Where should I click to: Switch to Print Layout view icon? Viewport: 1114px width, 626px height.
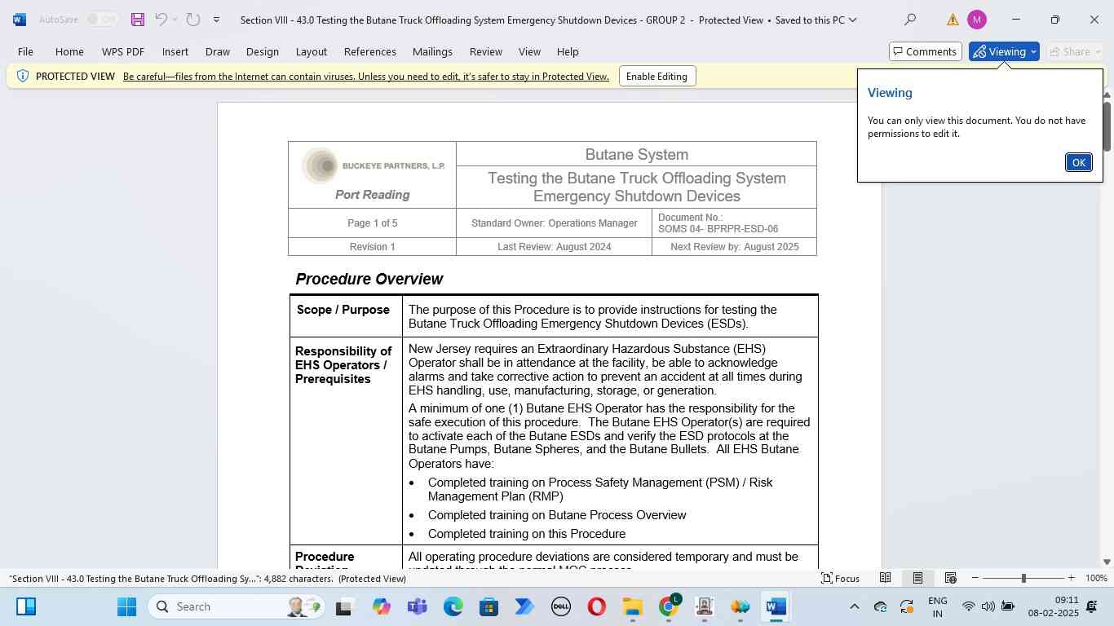point(917,579)
